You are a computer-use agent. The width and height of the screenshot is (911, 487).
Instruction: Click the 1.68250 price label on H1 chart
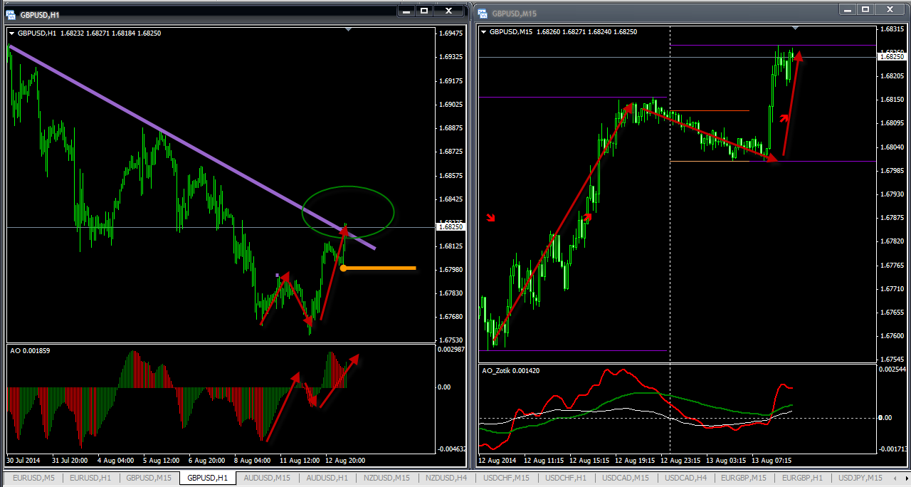pos(452,227)
